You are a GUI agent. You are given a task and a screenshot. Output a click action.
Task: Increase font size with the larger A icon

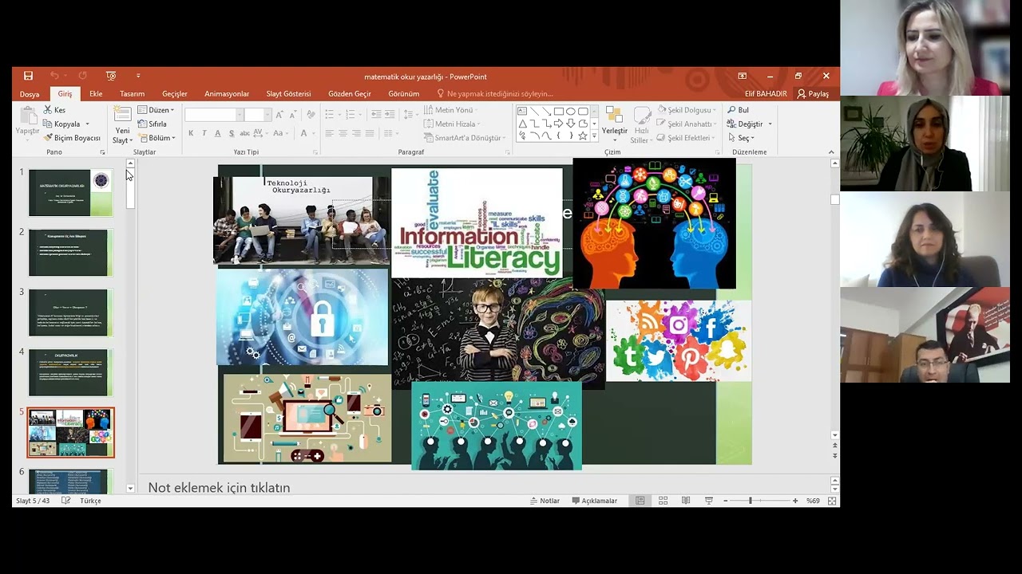pyautogui.click(x=279, y=115)
